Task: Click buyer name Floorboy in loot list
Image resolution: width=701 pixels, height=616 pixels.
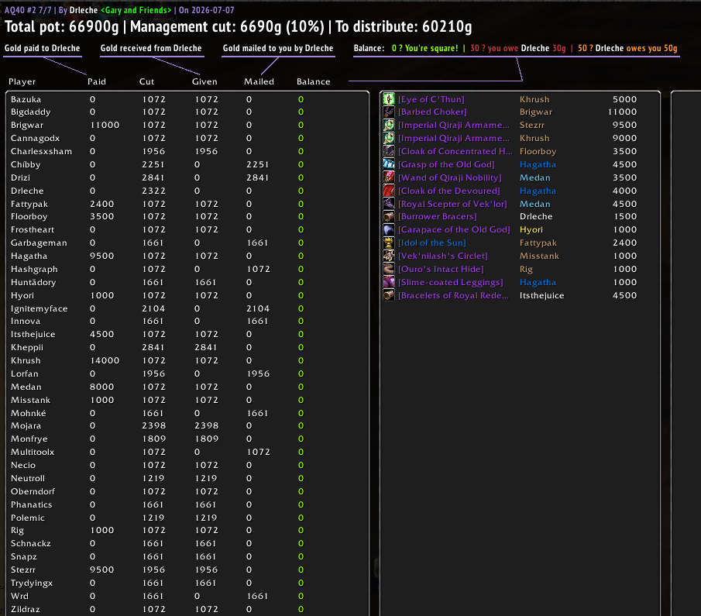Action: 538,151
